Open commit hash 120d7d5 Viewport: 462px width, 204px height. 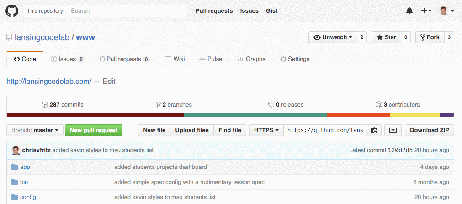(x=400, y=150)
